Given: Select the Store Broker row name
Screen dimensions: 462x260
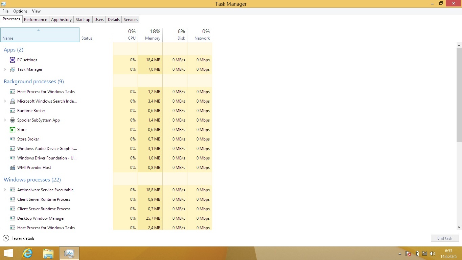Looking at the screenshot, I should tap(28, 139).
